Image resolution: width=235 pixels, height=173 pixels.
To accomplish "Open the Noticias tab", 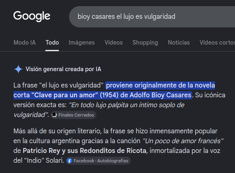I will point(179,43).
